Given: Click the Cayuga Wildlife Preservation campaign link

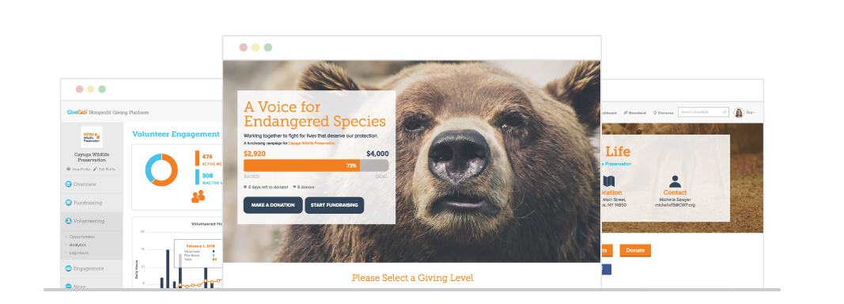Looking at the screenshot, I should pos(312,143).
